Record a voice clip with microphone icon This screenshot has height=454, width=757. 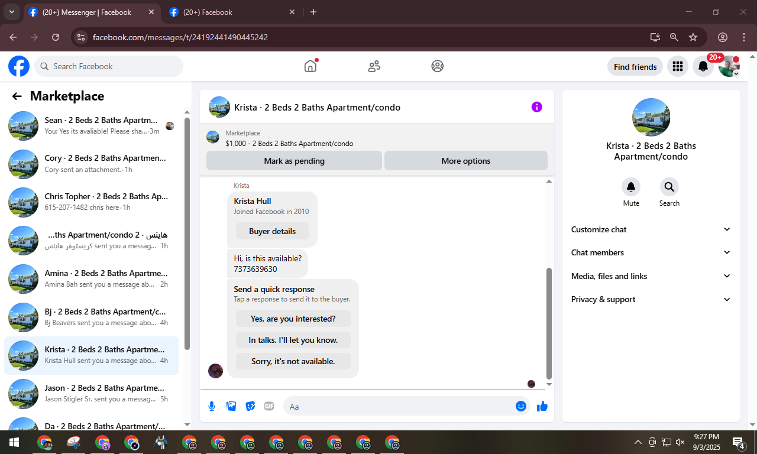tap(212, 406)
